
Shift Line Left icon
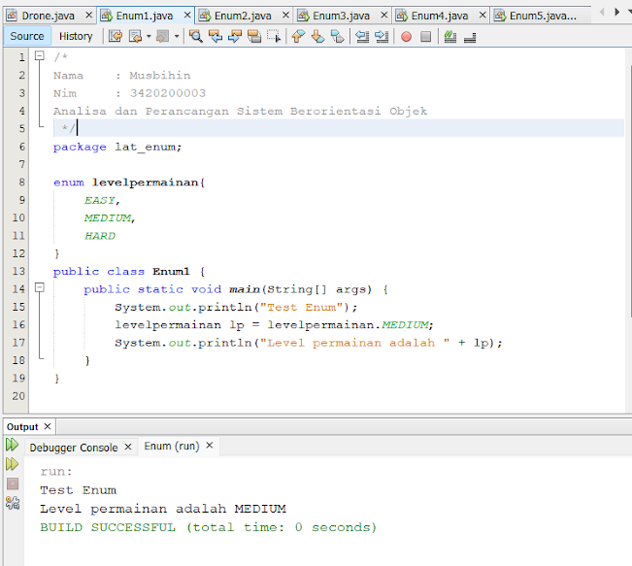pyautogui.click(x=362, y=36)
